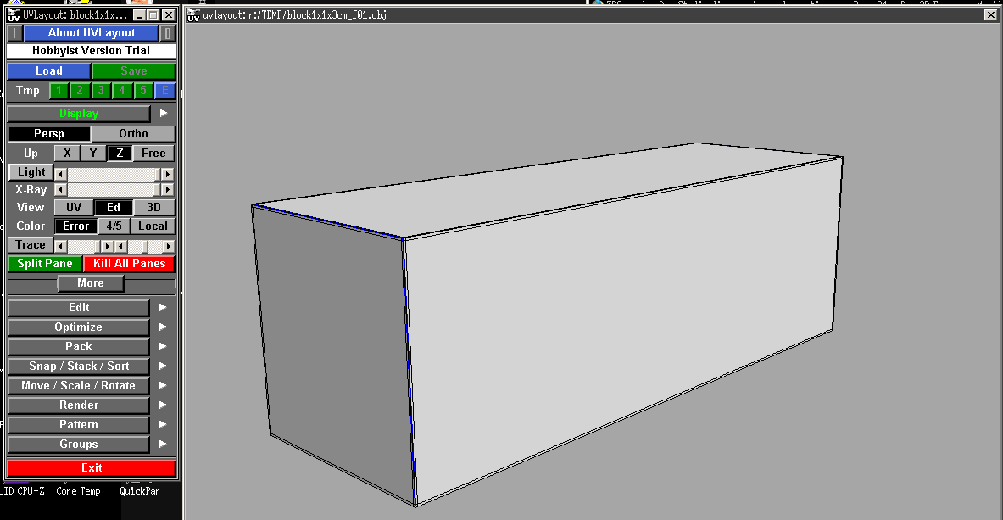The width and height of the screenshot is (1003, 520).
Task: Expand the Groups panel
Action: pos(79,445)
